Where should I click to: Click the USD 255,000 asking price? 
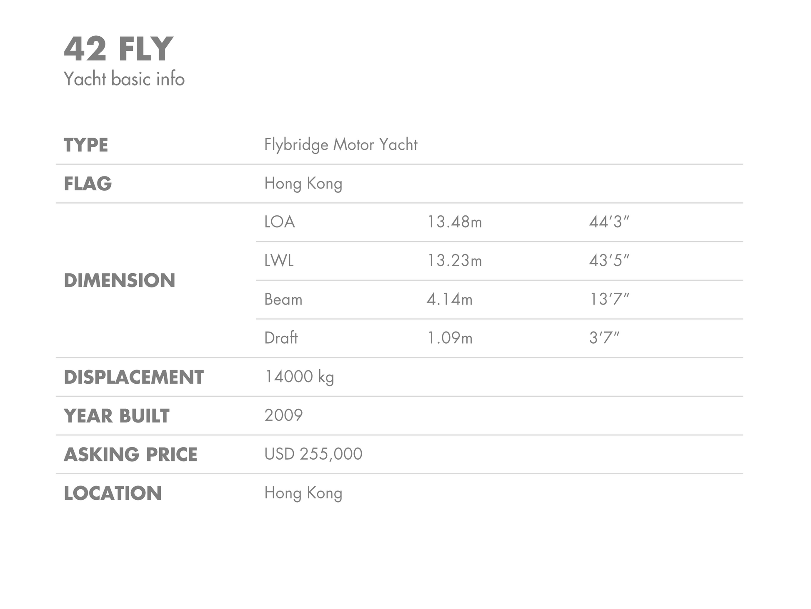313,454
